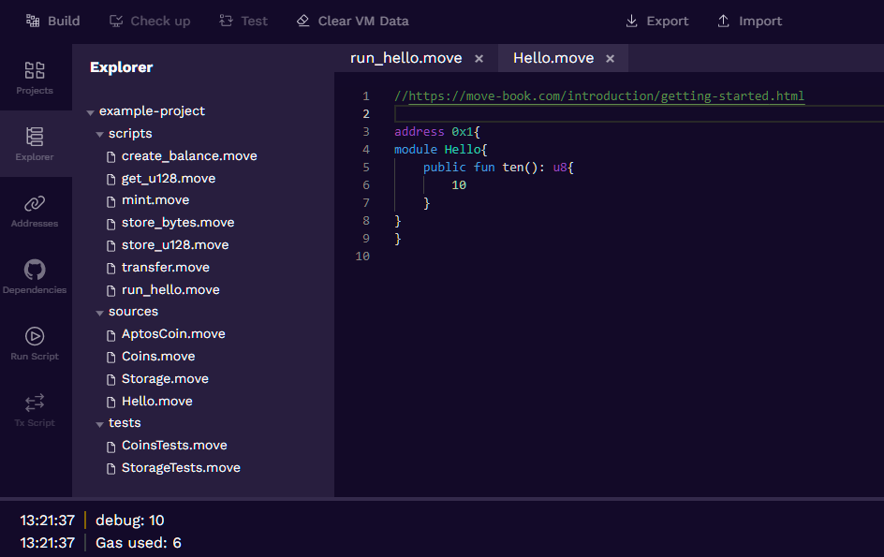Click Build in the top toolbar
The height and width of the screenshot is (557, 884).
point(53,21)
